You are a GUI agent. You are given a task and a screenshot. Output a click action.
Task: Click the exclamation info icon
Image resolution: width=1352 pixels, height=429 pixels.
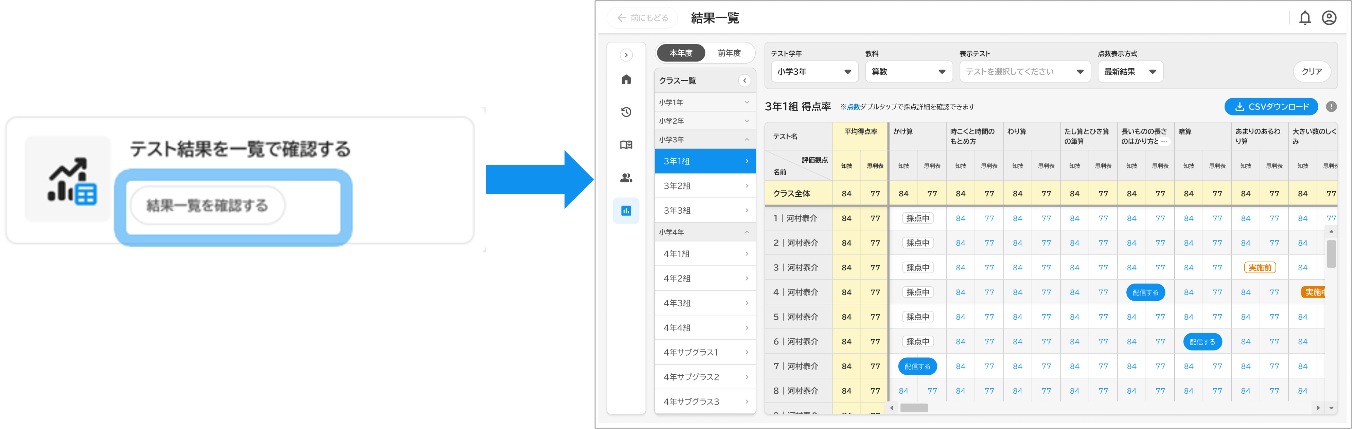1331,106
